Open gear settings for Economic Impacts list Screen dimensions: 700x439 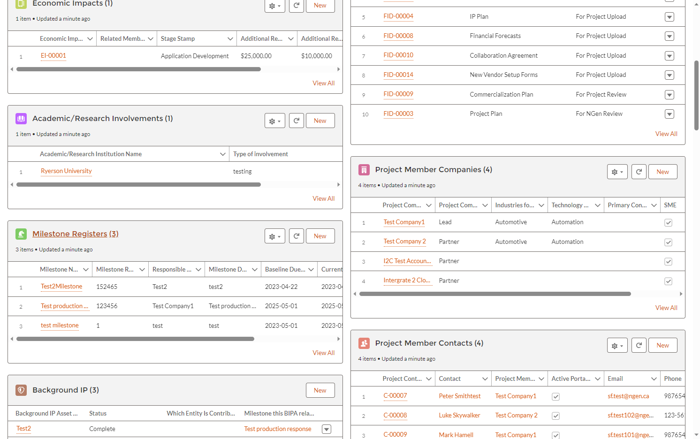pos(275,6)
